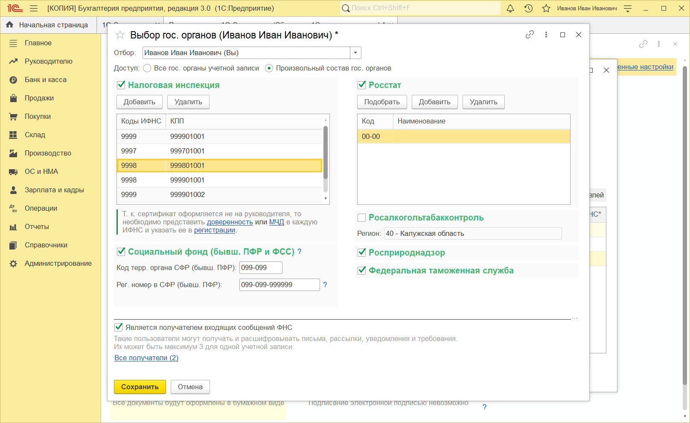Screen dimensions: 690x423
Task: Select row with КПП 999901002
Action: click(x=219, y=194)
